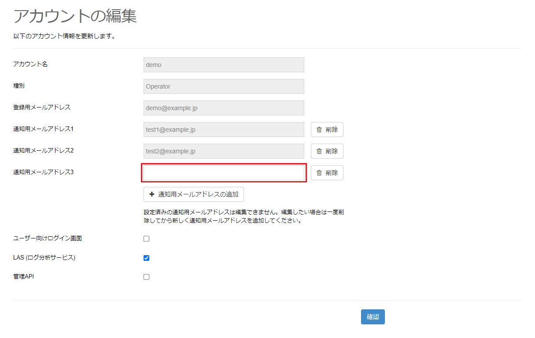Click the 削除 button for 通知用メールアドレス1
The image size is (535, 338).
click(x=327, y=130)
